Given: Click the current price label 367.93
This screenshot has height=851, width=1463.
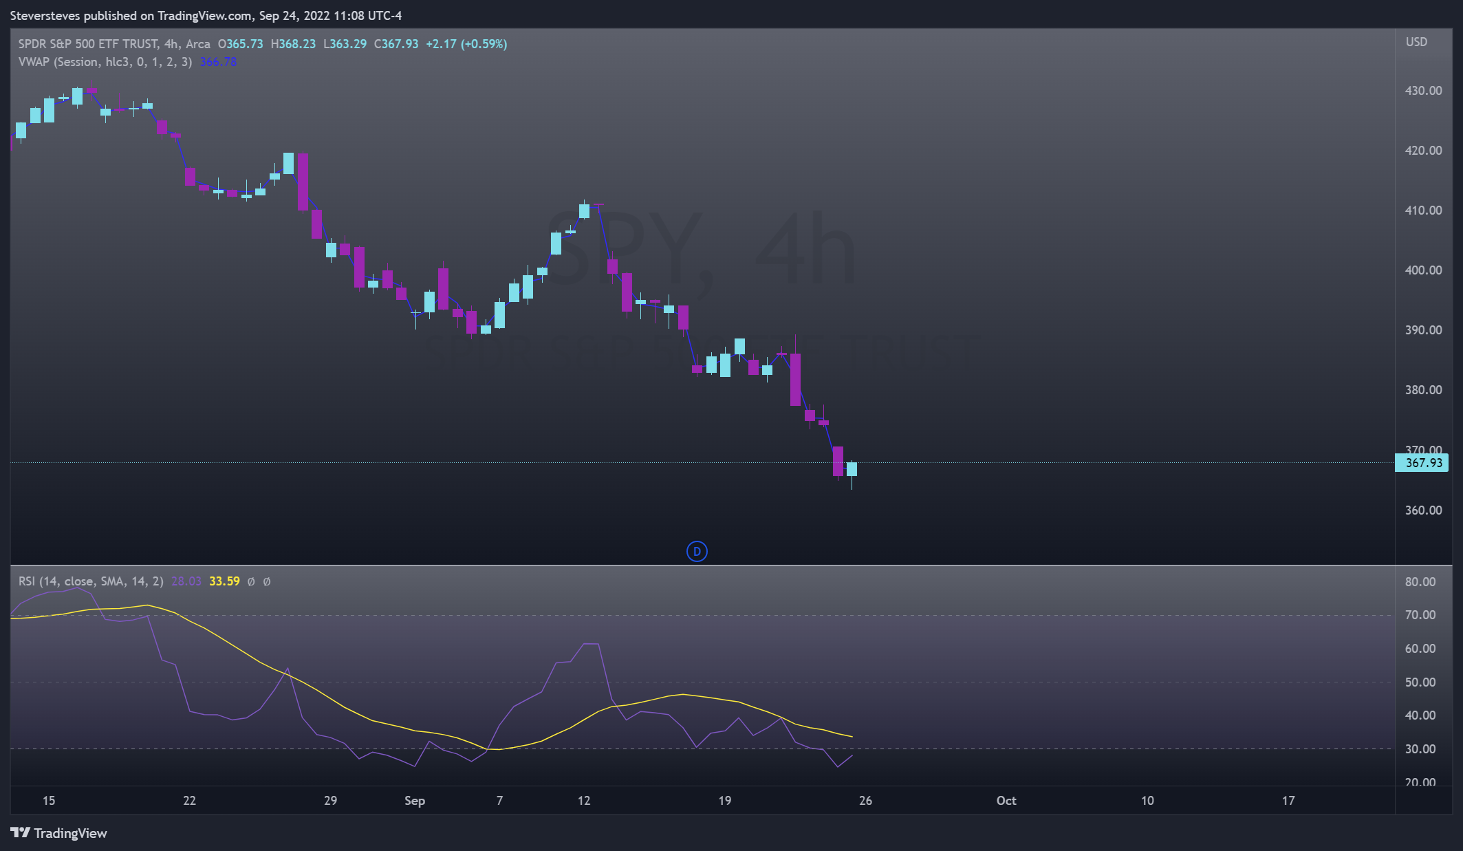Looking at the screenshot, I should click(1422, 463).
